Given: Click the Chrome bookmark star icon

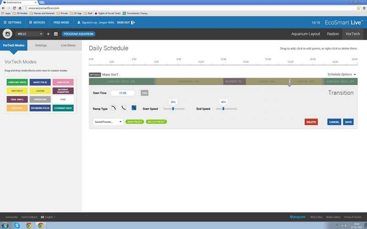Looking at the screenshot, I should (358, 8).
